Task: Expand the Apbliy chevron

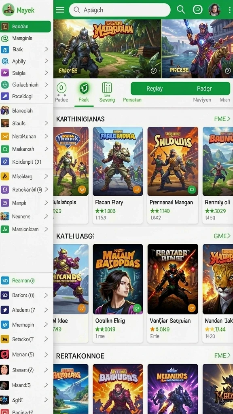Action: 46,61
